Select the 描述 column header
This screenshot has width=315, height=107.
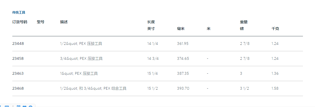click(64, 22)
